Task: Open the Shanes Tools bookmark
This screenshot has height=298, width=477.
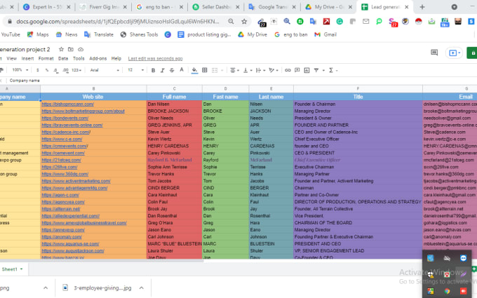Action: coord(139,34)
